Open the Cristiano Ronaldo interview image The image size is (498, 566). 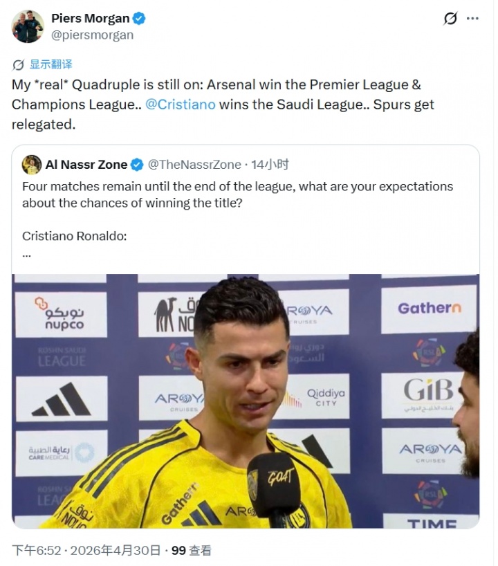click(246, 401)
